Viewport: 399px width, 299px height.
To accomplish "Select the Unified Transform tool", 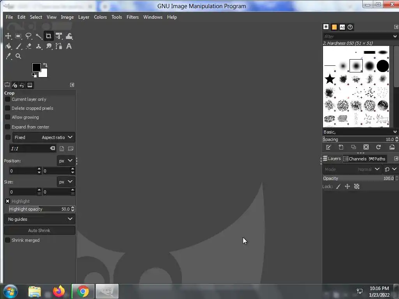I will (x=59, y=36).
